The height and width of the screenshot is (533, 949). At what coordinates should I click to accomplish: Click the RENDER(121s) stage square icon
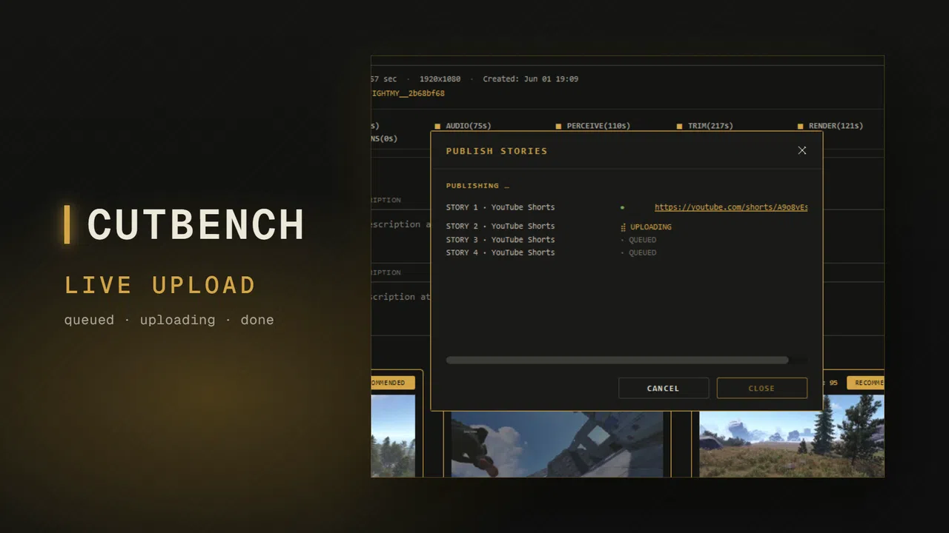point(801,126)
